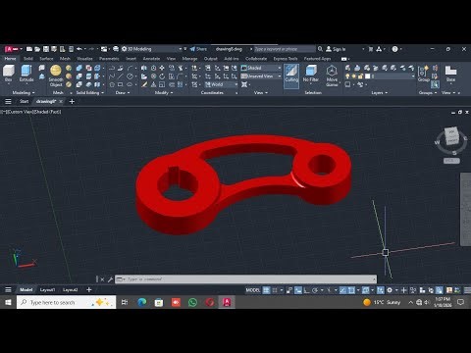Click the keyword search field in title bar

(x=285, y=49)
